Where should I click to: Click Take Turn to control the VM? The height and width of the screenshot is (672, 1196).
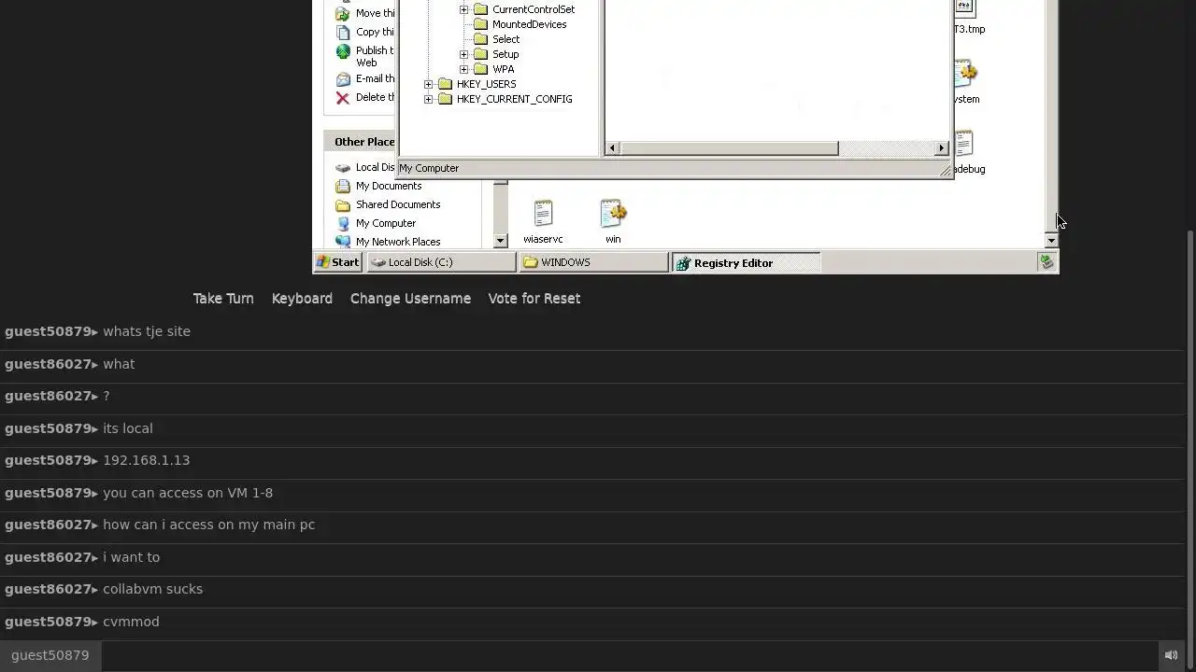click(223, 299)
